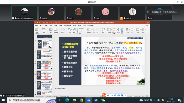Screen dimensions: 184x103
Task: Toggle the Sogou toolbar microphone voice input
Action: click(115, 95)
